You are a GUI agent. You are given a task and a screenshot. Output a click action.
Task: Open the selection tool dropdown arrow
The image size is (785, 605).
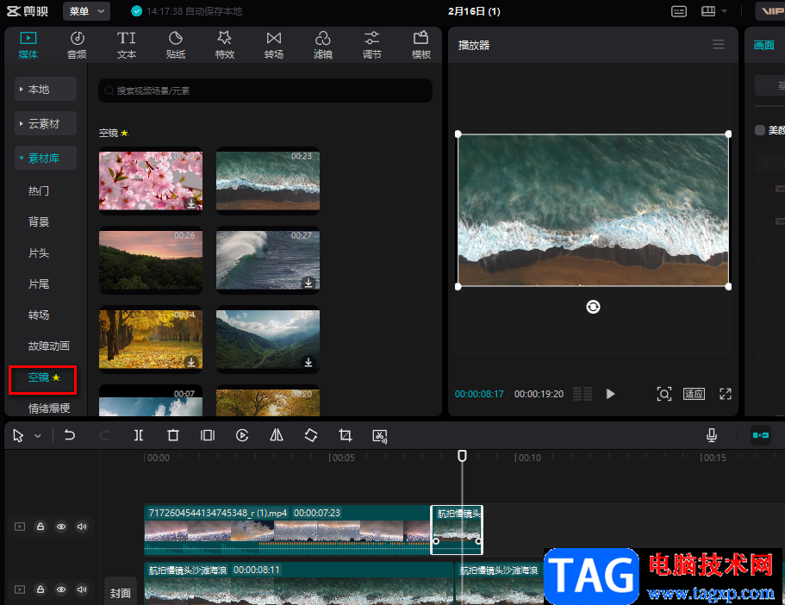(x=38, y=436)
